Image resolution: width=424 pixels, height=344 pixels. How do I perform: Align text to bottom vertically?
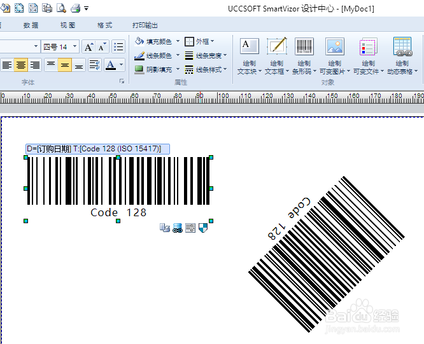click(x=79, y=65)
